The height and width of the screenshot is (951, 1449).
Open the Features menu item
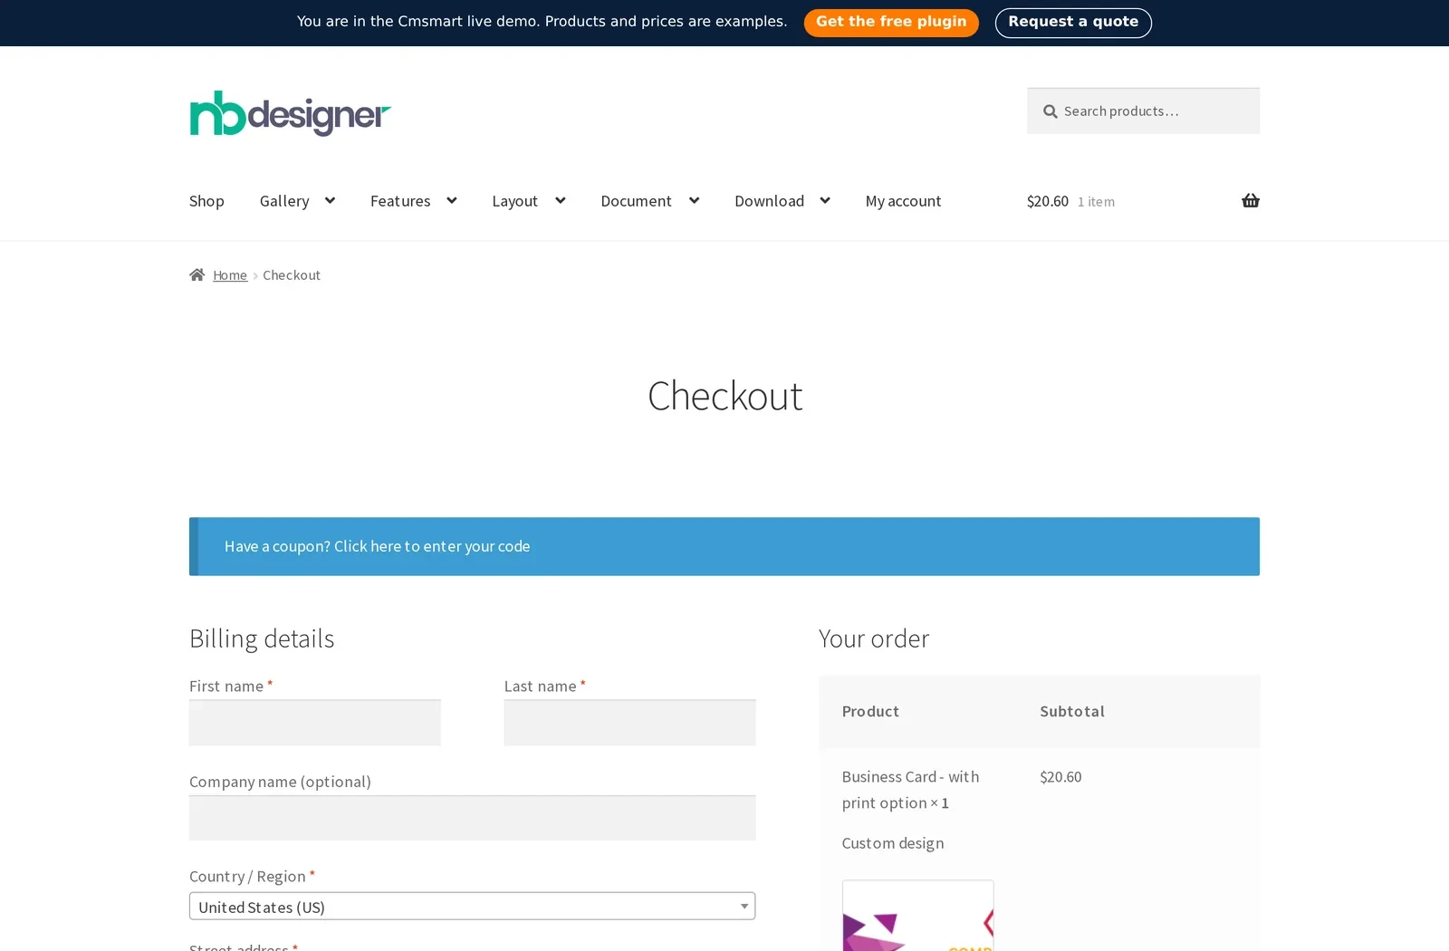[x=400, y=201]
